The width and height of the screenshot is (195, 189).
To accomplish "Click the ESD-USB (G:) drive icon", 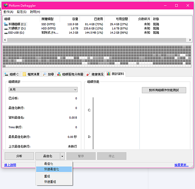I will 6,33.
